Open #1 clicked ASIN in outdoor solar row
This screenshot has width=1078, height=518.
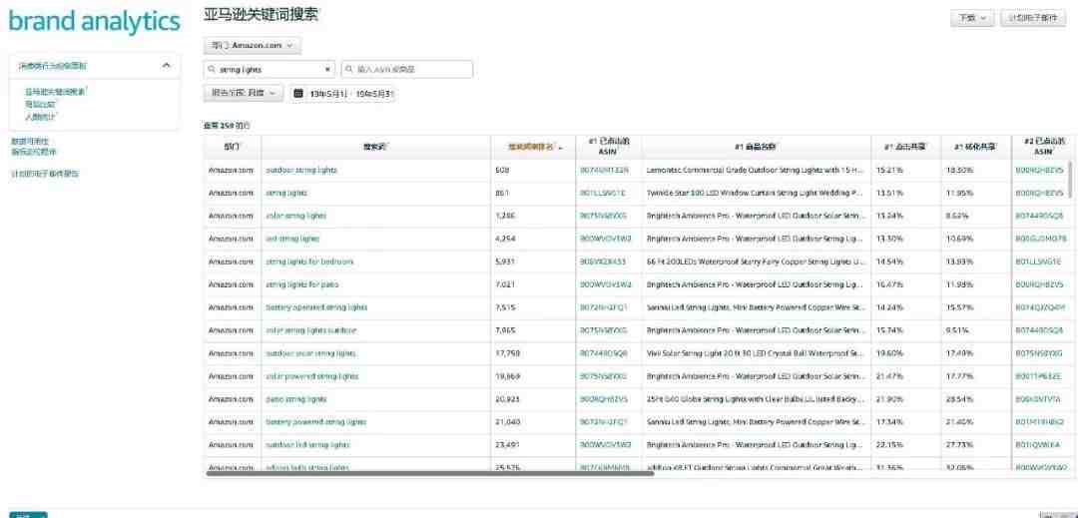(604, 353)
